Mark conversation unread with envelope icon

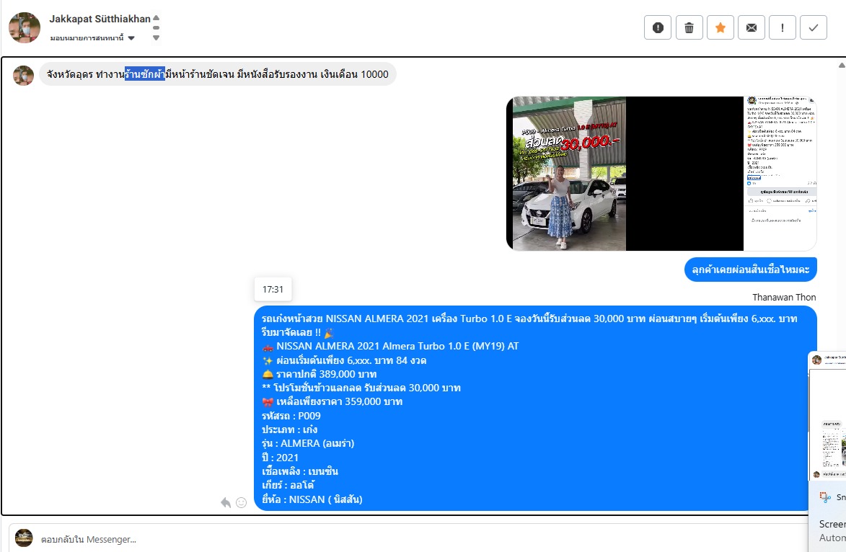[x=751, y=28]
